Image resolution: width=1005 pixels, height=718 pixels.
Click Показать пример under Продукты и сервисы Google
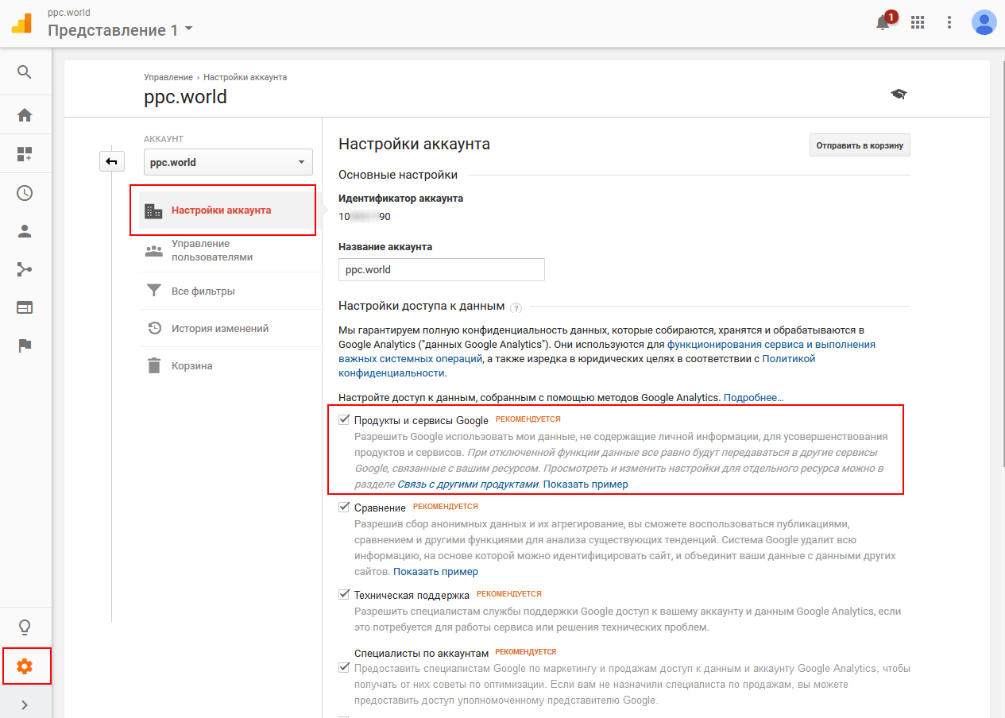click(586, 484)
